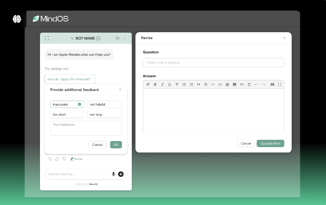
Task: Close the Provide additional feedback popup
Action: pyautogui.click(x=120, y=90)
